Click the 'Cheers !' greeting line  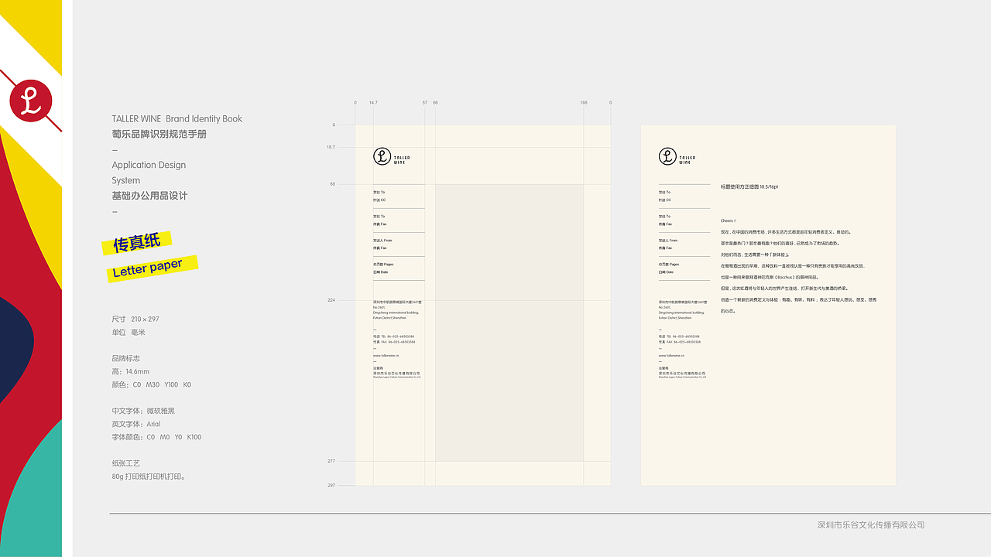pyautogui.click(x=728, y=221)
